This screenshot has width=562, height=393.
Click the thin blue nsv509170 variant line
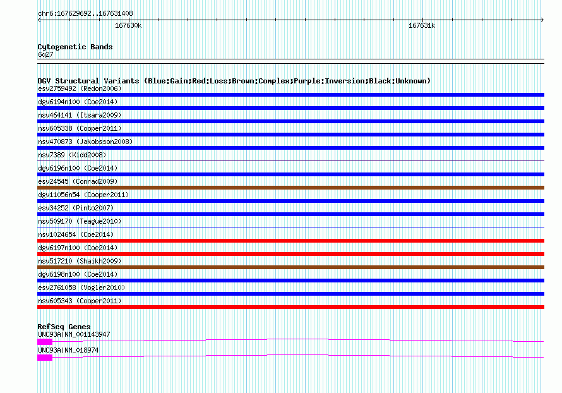[x=290, y=227]
